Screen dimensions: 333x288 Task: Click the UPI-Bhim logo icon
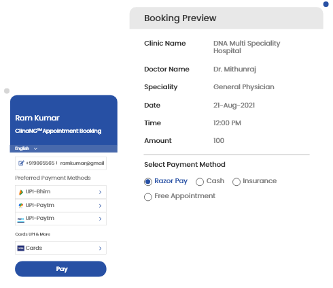point(21,192)
